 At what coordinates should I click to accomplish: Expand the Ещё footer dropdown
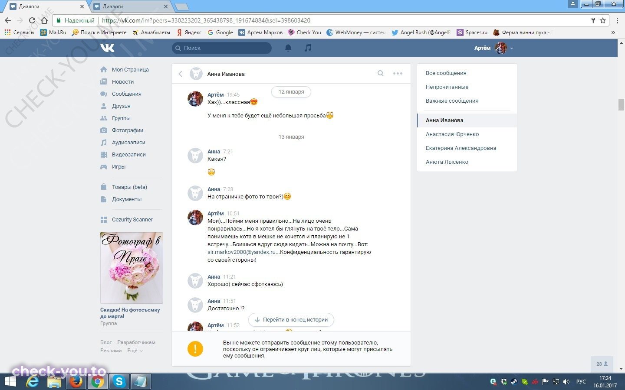(135, 351)
